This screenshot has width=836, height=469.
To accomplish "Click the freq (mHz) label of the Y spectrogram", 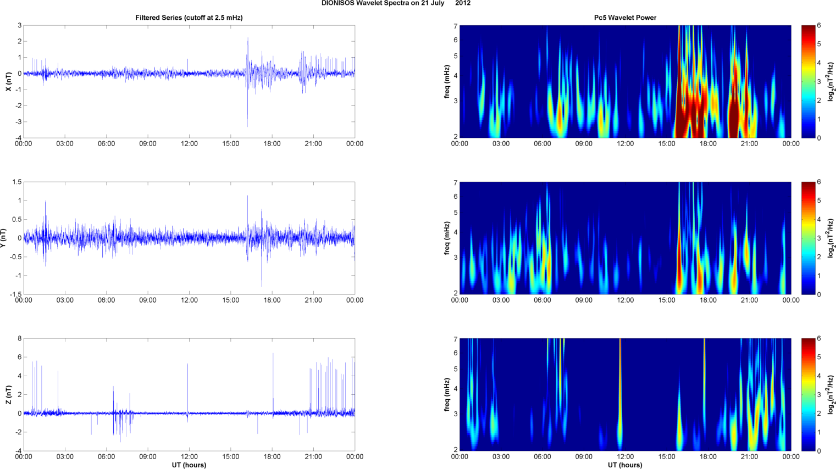I will point(447,238).
